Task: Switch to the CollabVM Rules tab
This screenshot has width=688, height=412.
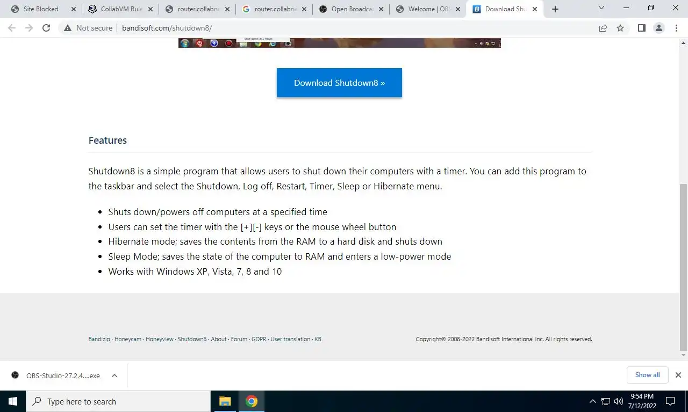Action: pyautogui.click(x=120, y=9)
